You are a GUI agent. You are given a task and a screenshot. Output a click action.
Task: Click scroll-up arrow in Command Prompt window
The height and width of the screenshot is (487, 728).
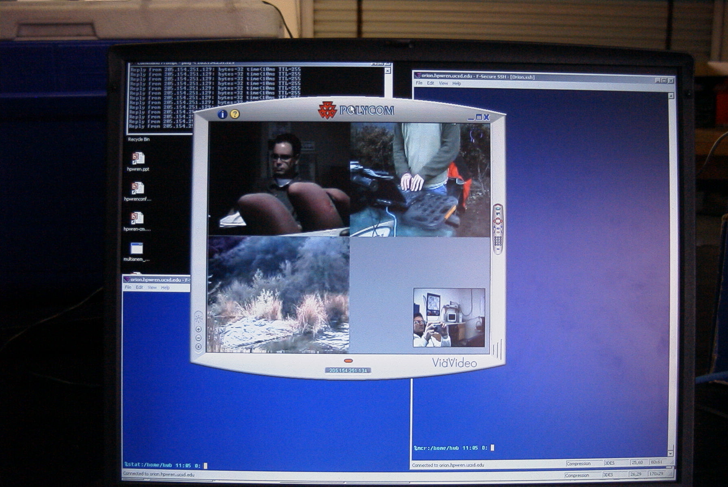388,70
